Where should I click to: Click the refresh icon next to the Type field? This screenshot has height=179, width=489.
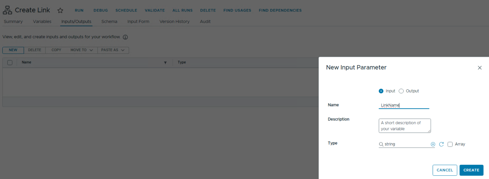pyautogui.click(x=441, y=144)
